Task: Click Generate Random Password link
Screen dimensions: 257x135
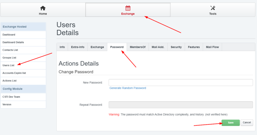Action: (128, 88)
